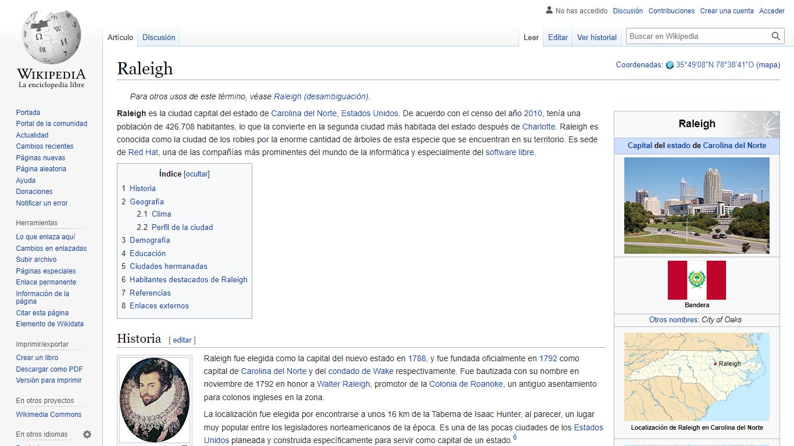Open the Ayuda sidebar link
794x446 pixels.
click(26, 181)
